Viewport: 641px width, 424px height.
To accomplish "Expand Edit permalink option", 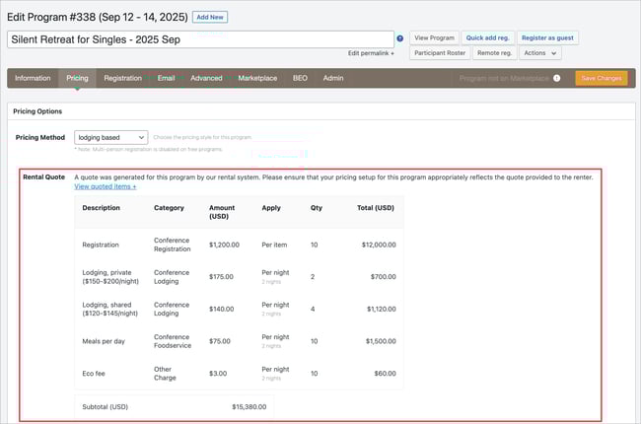I will pos(371,53).
